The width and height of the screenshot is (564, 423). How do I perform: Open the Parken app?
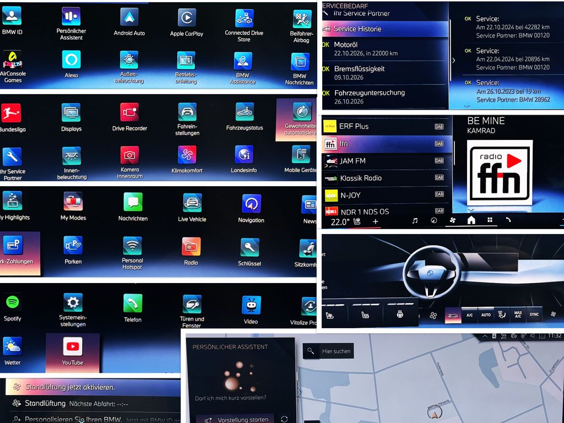point(73,251)
